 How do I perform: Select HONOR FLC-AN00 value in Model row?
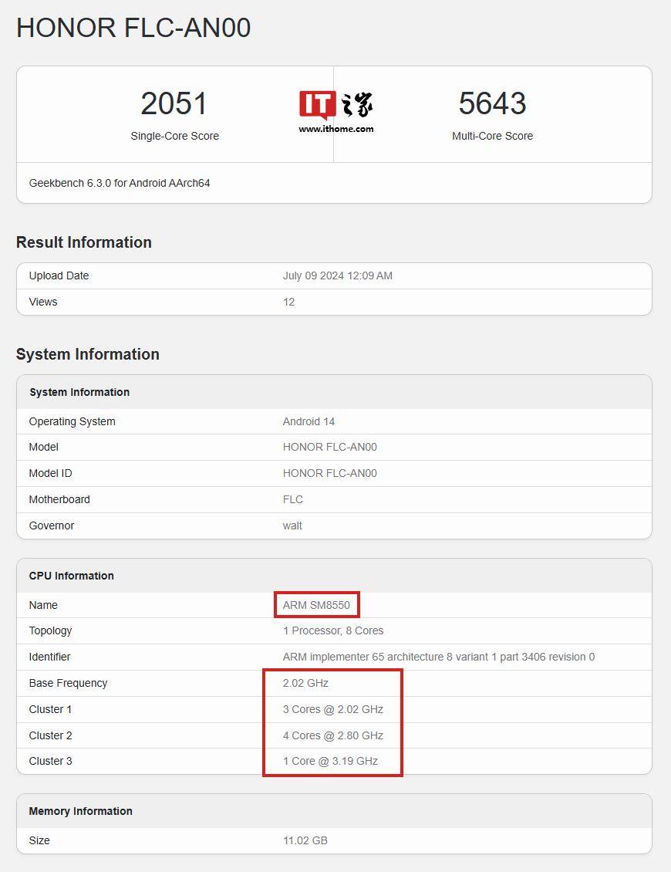329,447
